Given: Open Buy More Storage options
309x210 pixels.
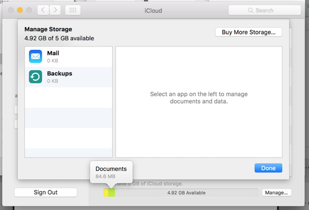Looking at the screenshot, I should [x=249, y=32].
